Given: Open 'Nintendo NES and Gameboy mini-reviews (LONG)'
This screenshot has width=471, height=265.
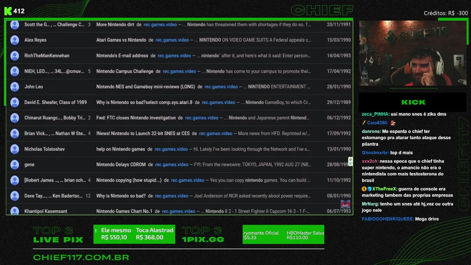Looking at the screenshot, I should pos(146,87).
